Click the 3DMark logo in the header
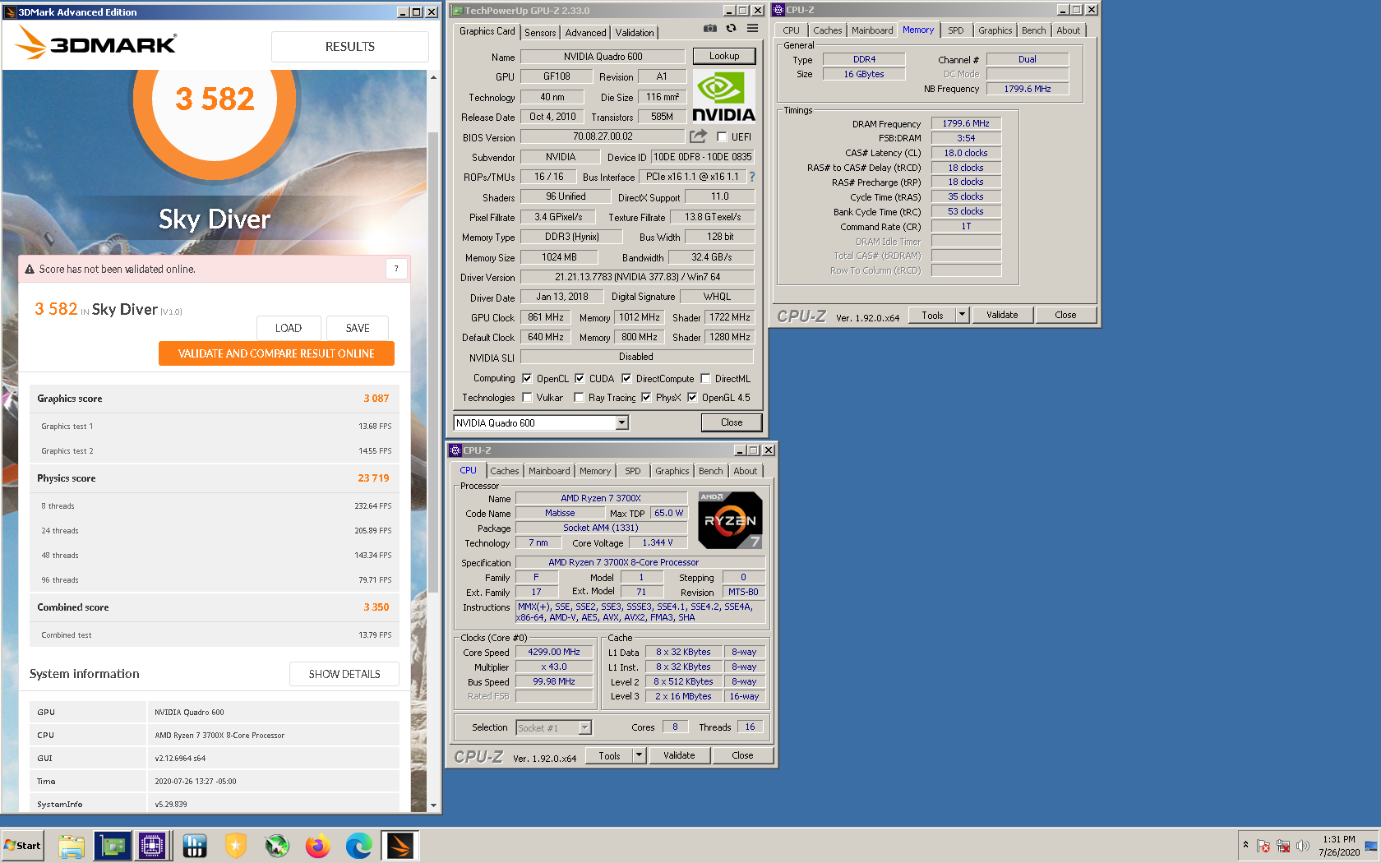The width and height of the screenshot is (1381, 863). point(97,43)
